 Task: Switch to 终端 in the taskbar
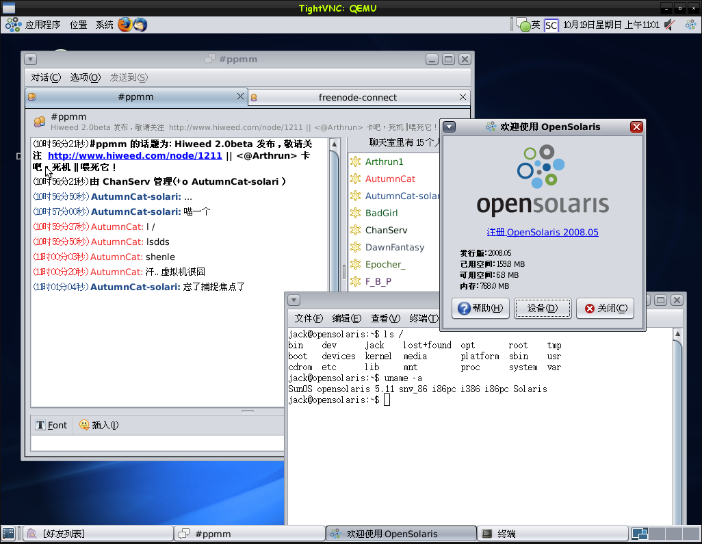click(552, 533)
